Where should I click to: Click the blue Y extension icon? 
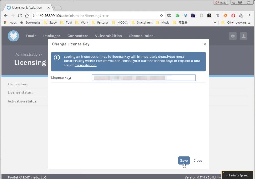(185, 16)
